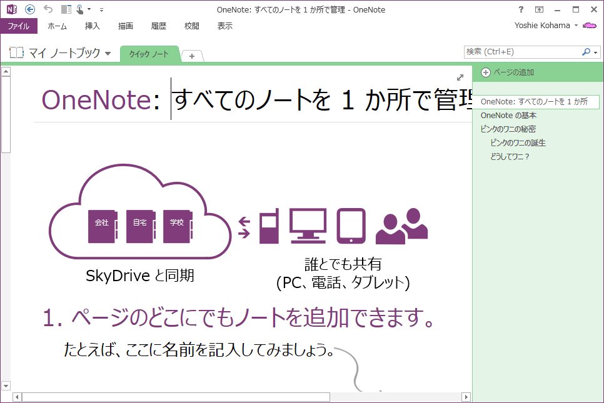604x403 pixels.
Task: Open the OneNote の基本 page
Action: pyautogui.click(x=508, y=116)
